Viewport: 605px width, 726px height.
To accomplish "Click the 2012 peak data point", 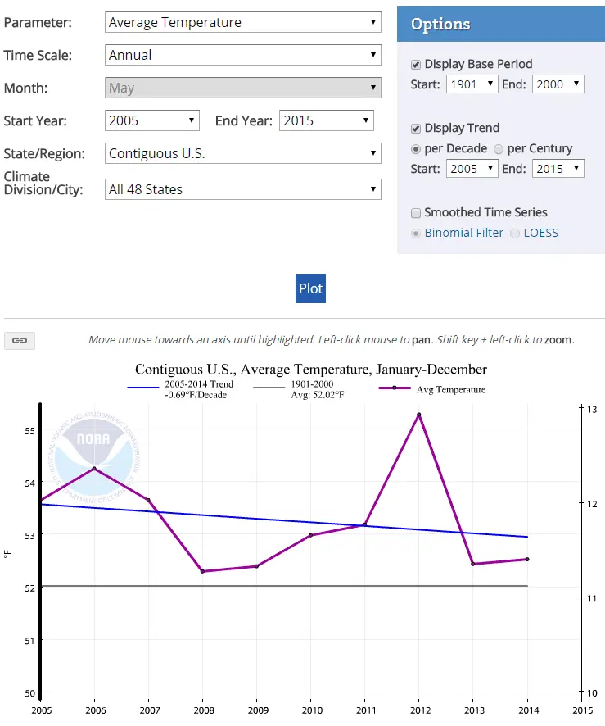I will (418, 415).
